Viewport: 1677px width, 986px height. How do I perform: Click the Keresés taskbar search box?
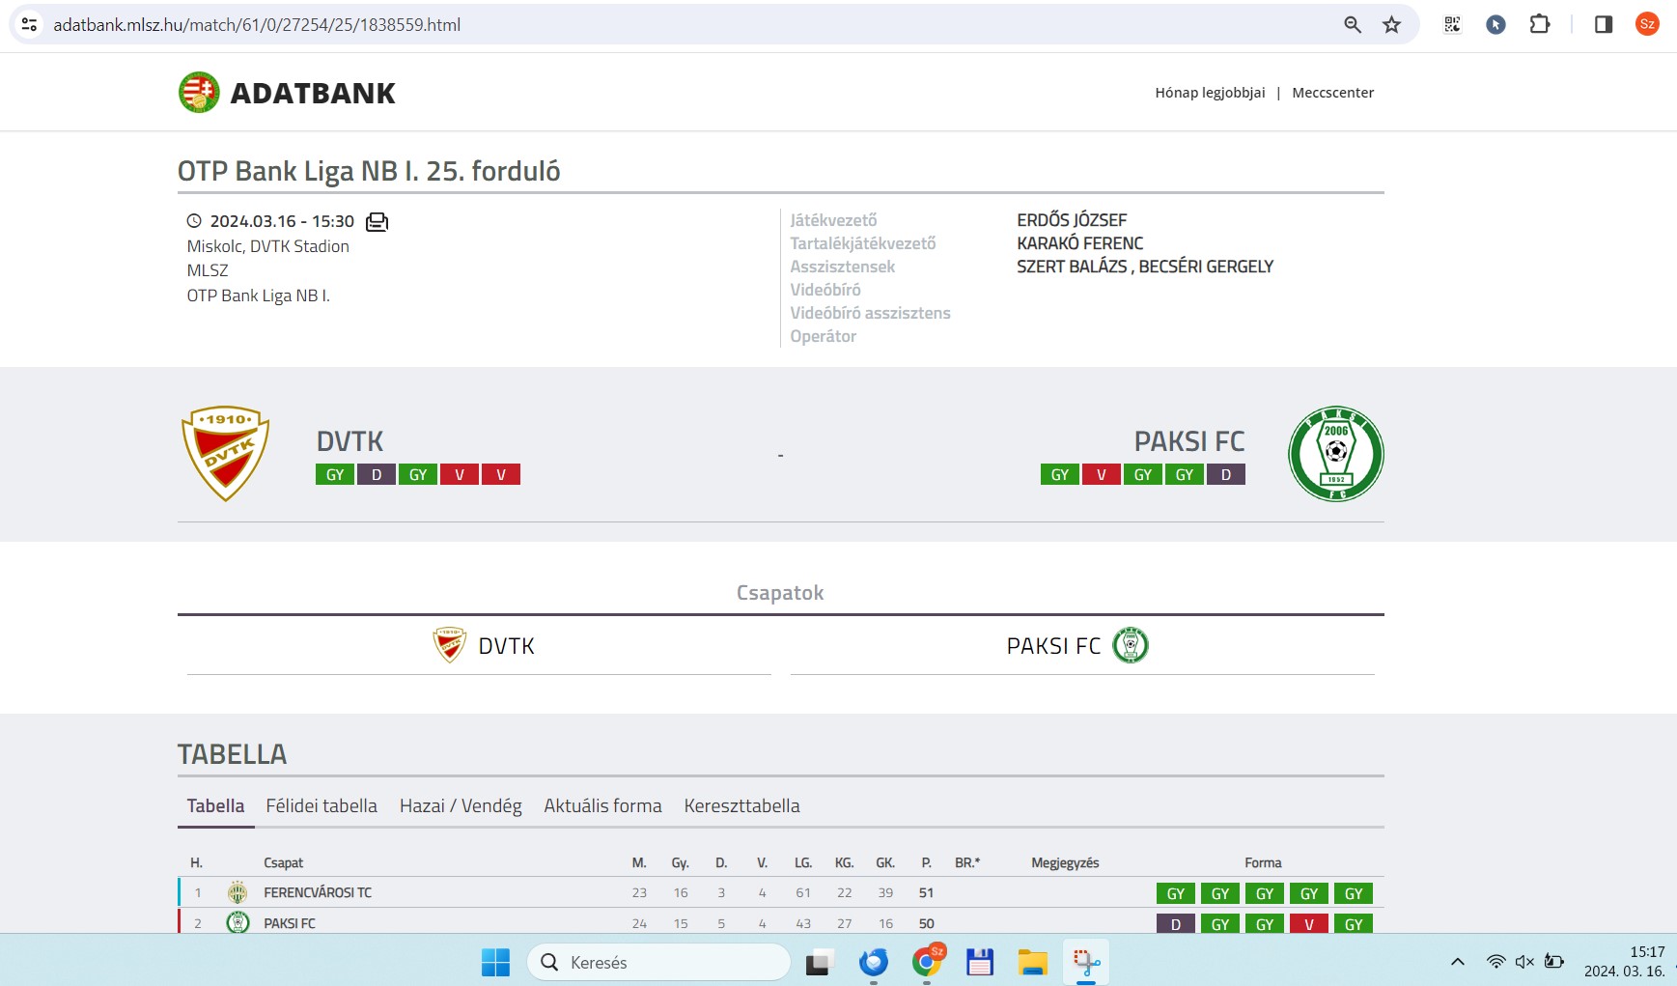(658, 962)
